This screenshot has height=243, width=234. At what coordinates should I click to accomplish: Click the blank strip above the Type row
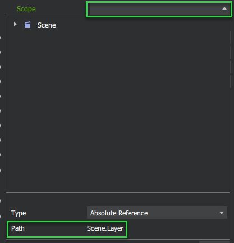coord(118,199)
